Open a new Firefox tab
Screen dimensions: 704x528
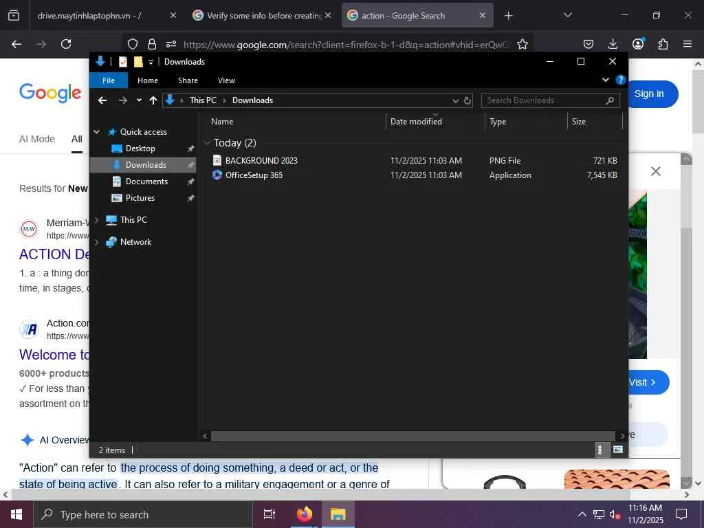508,16
